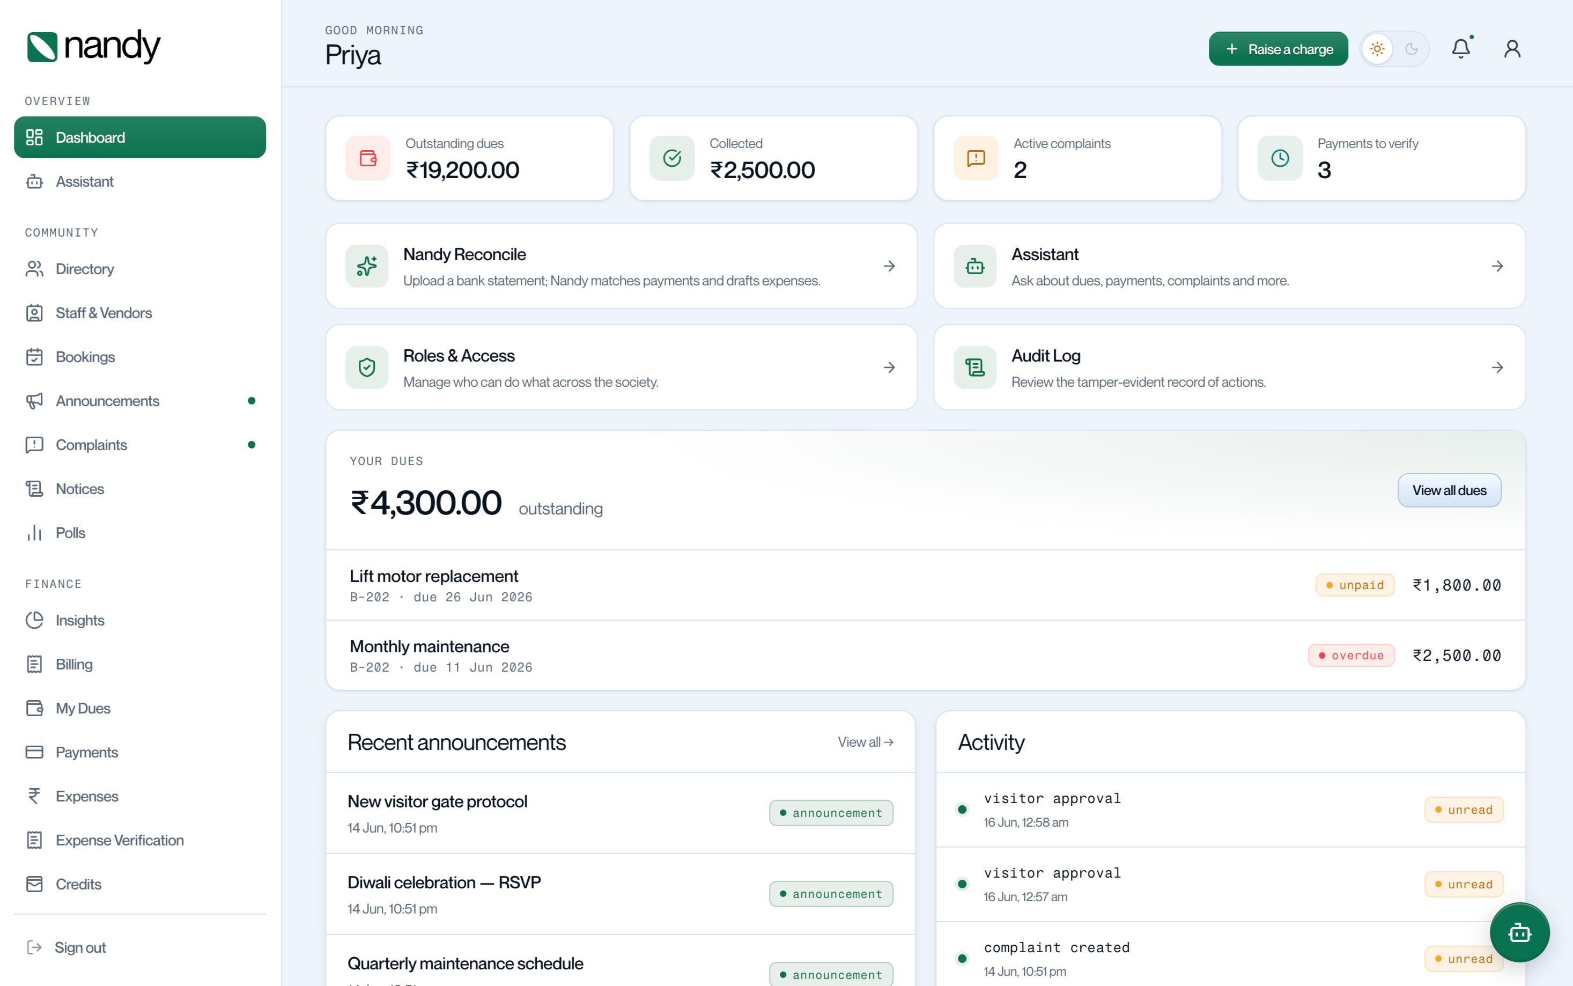
Task: Click the Polls bar chart icon
Action: [34, 533]
